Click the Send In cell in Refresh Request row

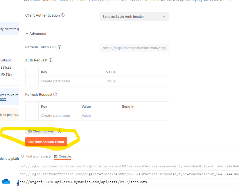[x=144, y=116]
